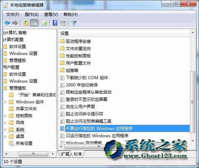The width and height of the screenshot is (199, 168).
Task: Switch to the 标准 tab
Action: (x=78, y=154)
